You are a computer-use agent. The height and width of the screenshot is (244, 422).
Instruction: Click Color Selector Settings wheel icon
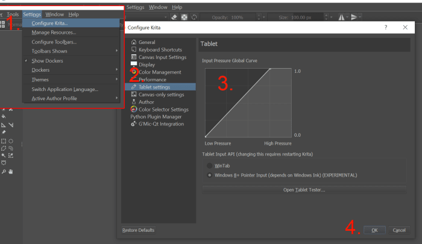[x=134, y=109]
